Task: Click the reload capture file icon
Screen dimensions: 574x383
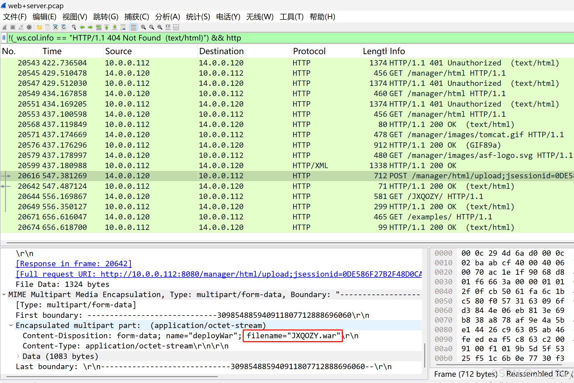Action: (x=64, y=27)
